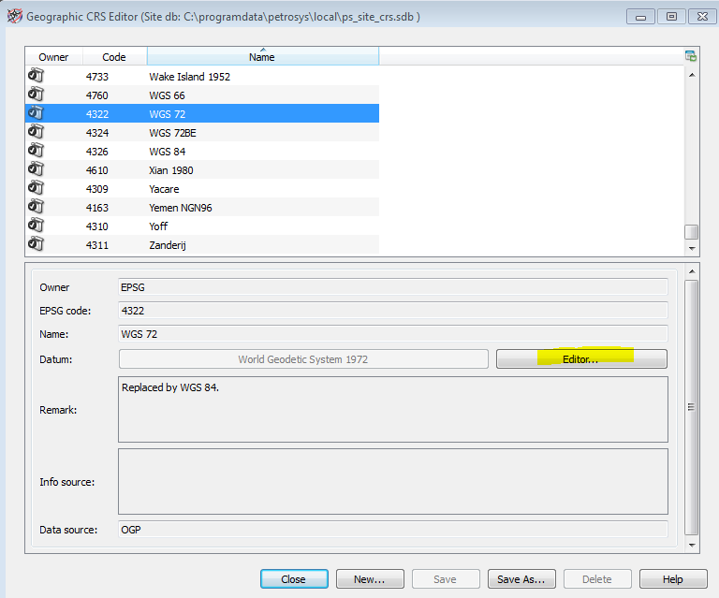Open the Help button
Viewport: 719px width, 598px height.
672,579
